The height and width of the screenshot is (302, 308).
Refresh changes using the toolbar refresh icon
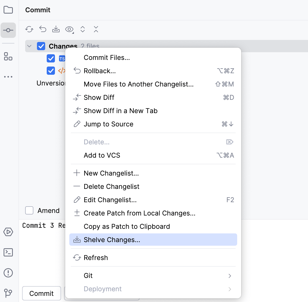[29, 29]
